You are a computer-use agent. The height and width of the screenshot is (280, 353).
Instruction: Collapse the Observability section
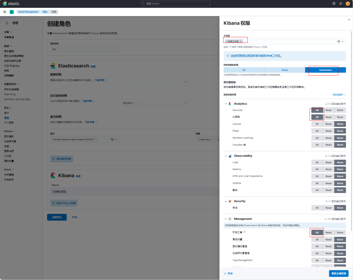click(226, 156)
